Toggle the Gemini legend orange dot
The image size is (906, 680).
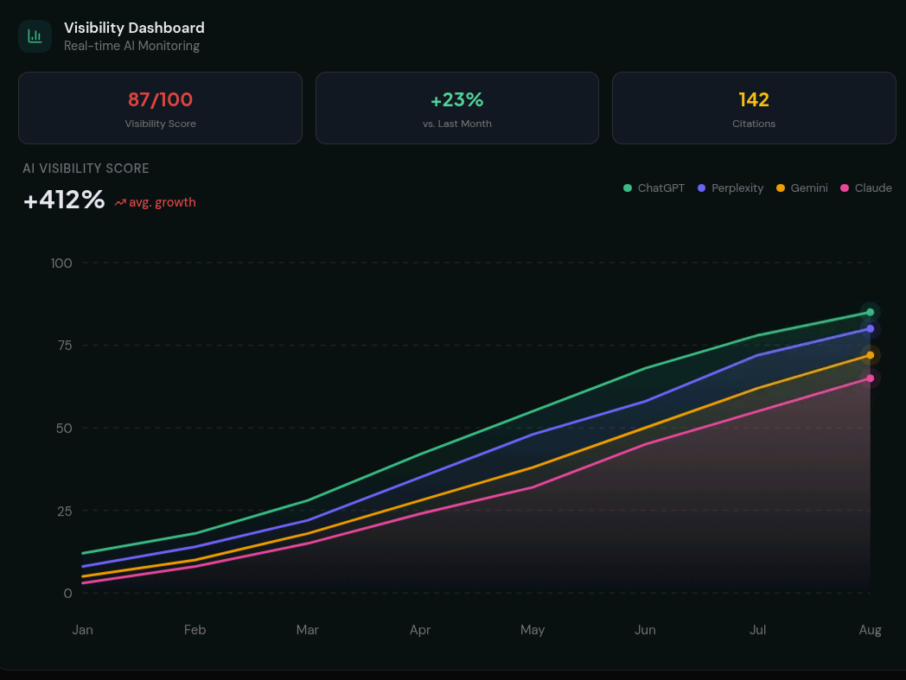pyautogui.click(x=781, y=187)
